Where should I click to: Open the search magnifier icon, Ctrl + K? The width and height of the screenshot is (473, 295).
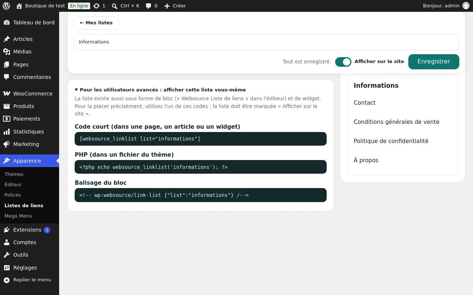coord(115,6)
